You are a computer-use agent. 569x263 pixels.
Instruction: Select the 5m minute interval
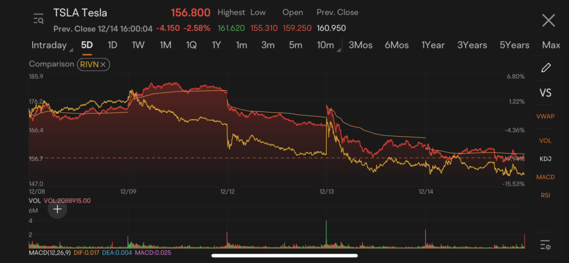tap(296, 45)
